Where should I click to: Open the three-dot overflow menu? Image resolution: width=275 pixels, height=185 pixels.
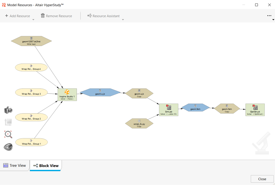pyautogui.click(x=269, y=16)
